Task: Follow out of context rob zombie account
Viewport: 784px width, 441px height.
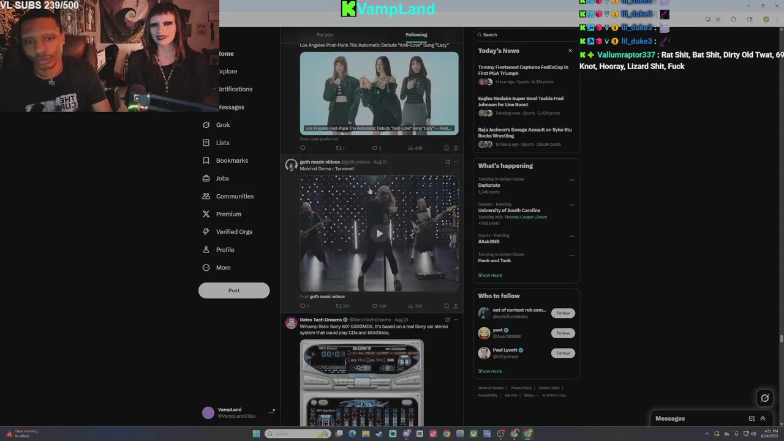Action: [563, 313]
